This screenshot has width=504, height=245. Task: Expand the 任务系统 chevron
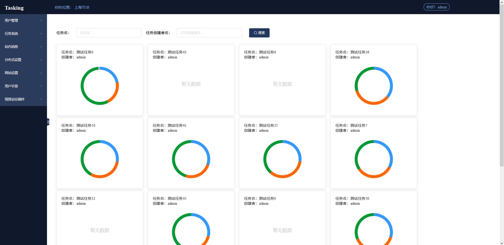coord(41,34)
